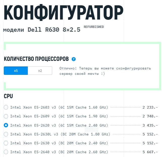Pick the Xeon E5-2630L v3 radio button
165x157 pixels.
[x=6, y=134]
